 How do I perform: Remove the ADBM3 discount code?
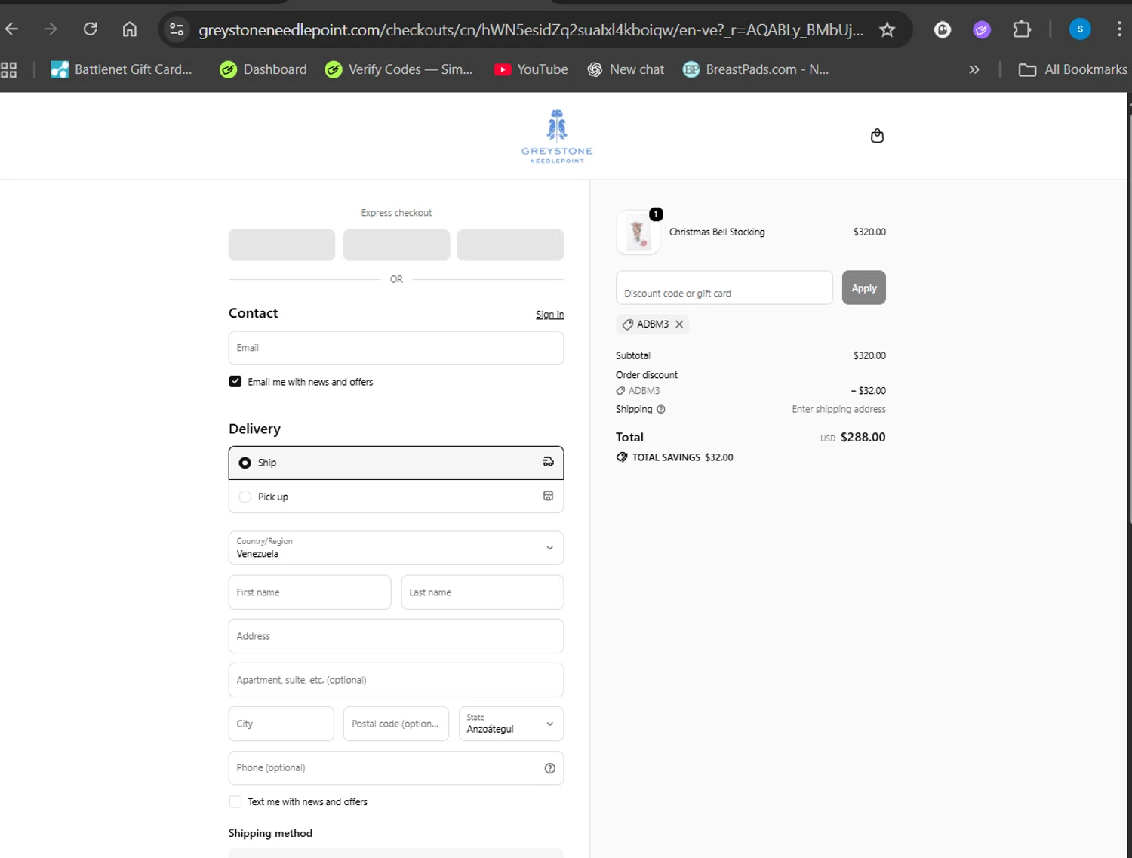(x=679, y=324)
